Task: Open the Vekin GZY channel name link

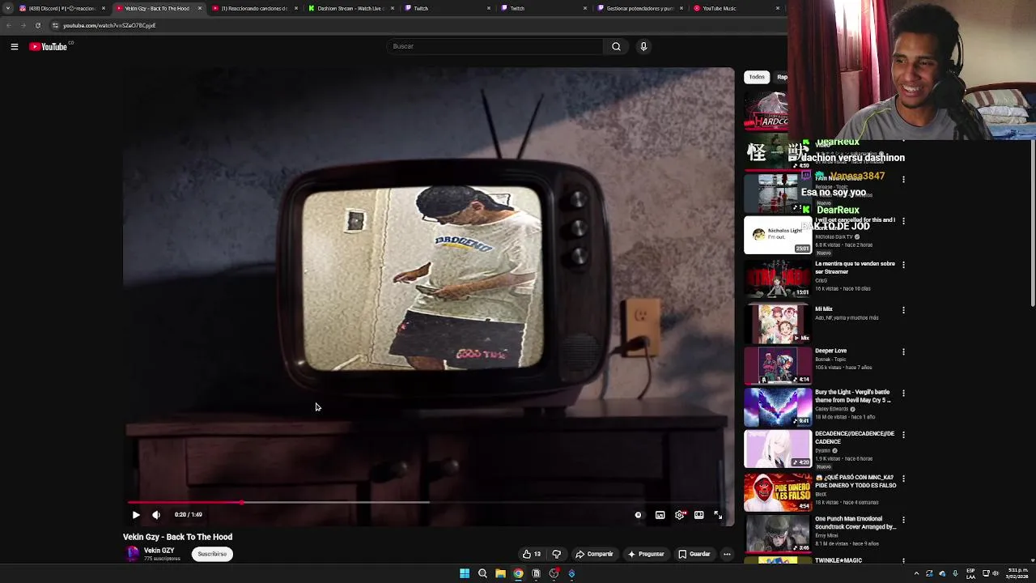Action: coord(159,551)
